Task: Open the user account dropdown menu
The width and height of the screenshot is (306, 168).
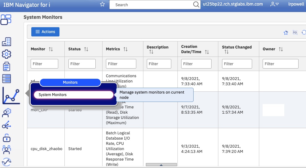Action: pyautogui.click(x=274, y=4)
